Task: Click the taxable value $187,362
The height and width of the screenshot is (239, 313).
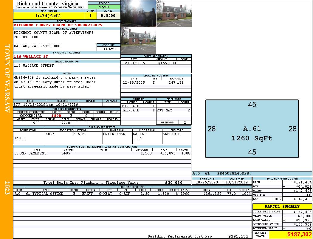Action: click(x=290, y=235)
